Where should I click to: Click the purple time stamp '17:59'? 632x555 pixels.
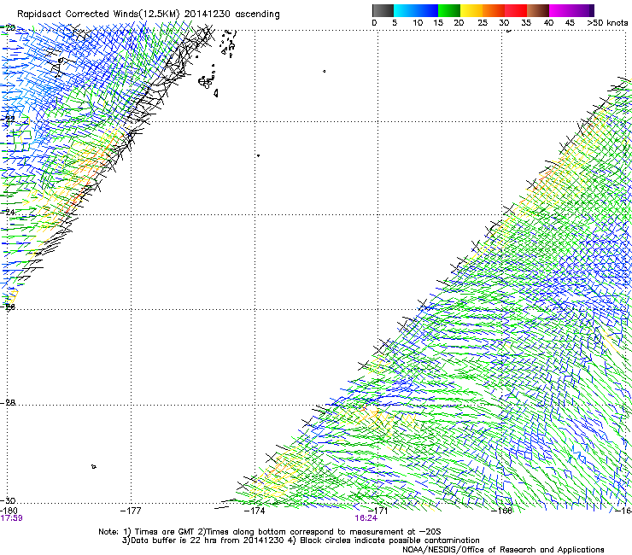[11, 518]
